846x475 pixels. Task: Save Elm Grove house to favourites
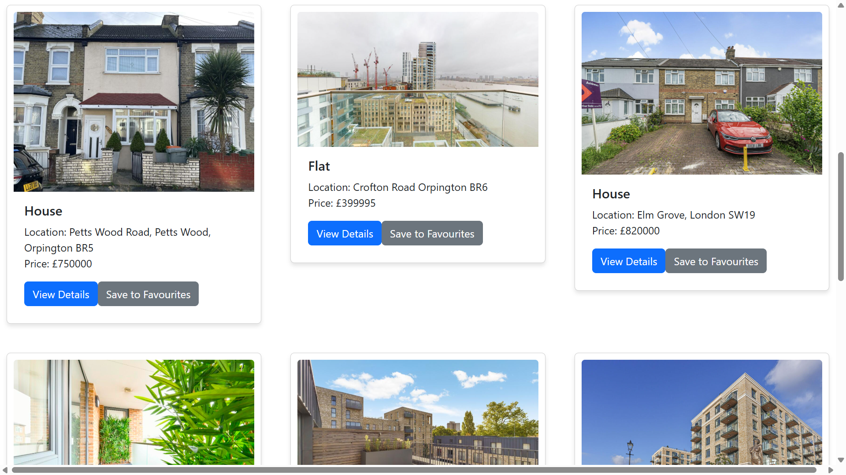[716, 261]
